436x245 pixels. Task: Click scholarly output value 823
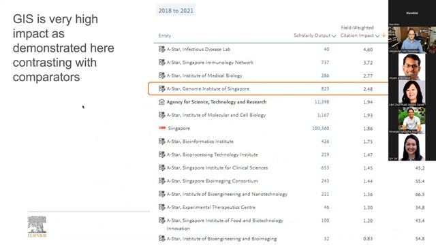tap(325, 89)
